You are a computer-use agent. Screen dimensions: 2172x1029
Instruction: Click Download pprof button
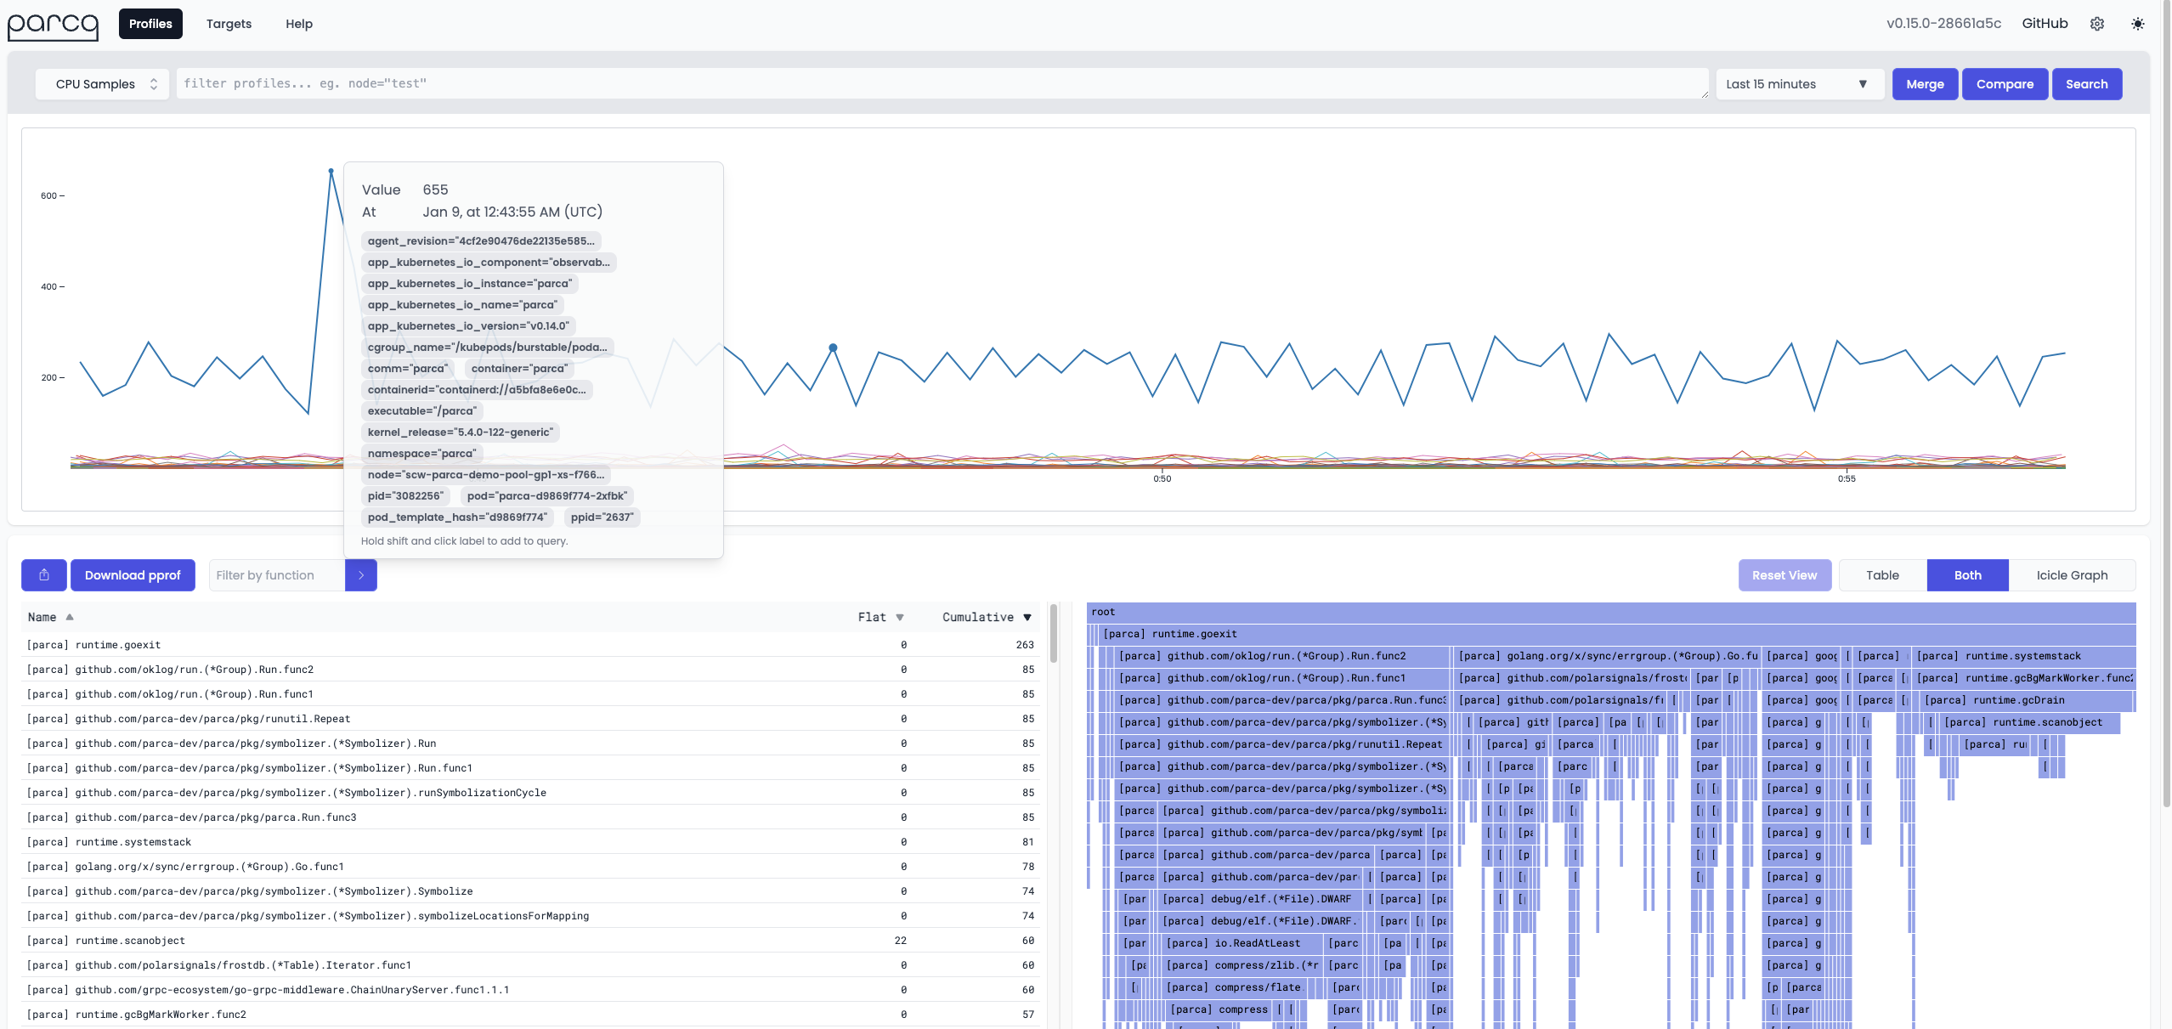pos(133,575)
